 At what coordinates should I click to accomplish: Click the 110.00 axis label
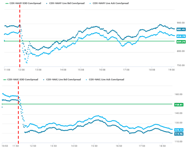[178, 141]
